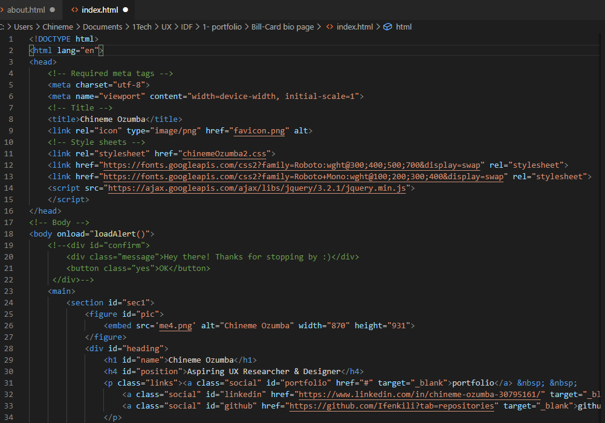Click the 'Body' comment
The height and width of the screenshot is (423, 605).
point(62,222)
